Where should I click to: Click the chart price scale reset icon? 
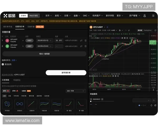[153, 90]
